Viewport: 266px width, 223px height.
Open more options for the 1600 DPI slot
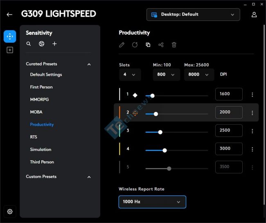[x=252, y=95]
